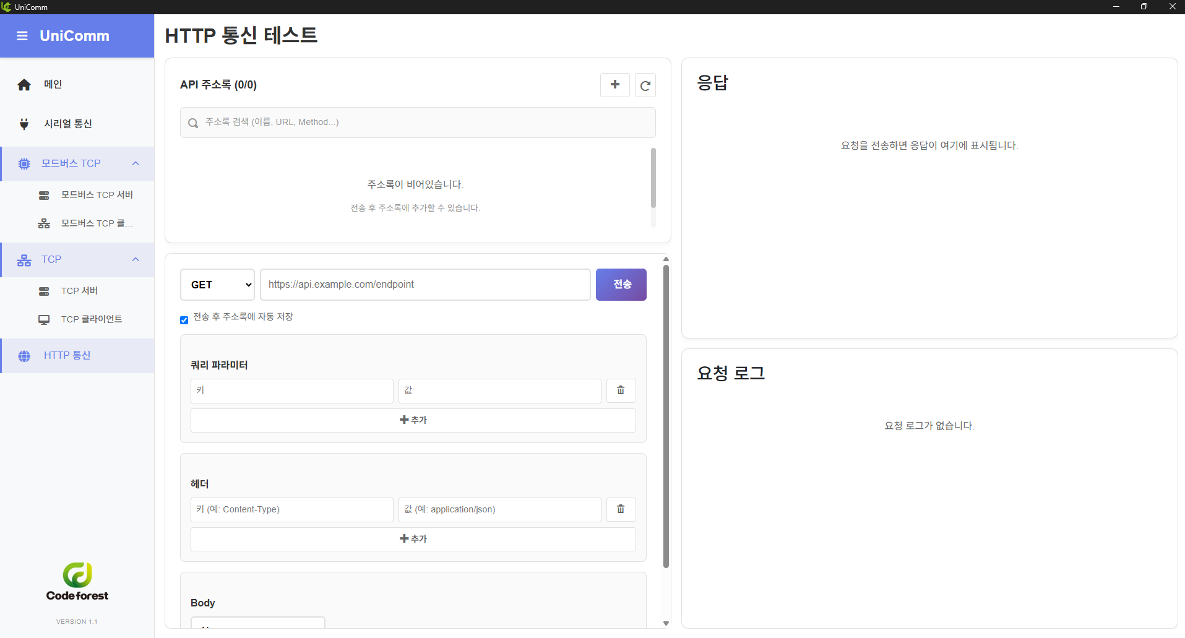Select HTTP 통신 in the sidebar
This screenshot has width=1185, height=638.
click(77, 356)
